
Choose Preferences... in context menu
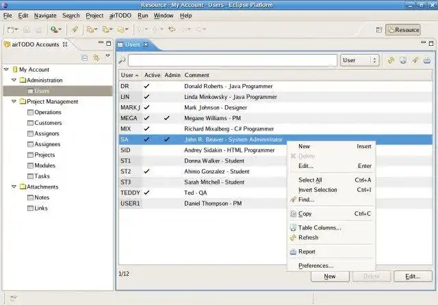[331, 266]
